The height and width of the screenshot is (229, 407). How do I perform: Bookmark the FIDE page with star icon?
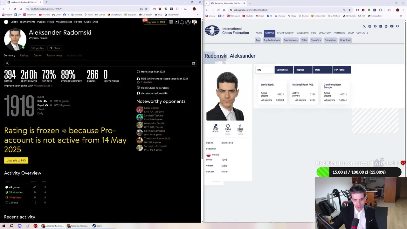pos(349,10)
